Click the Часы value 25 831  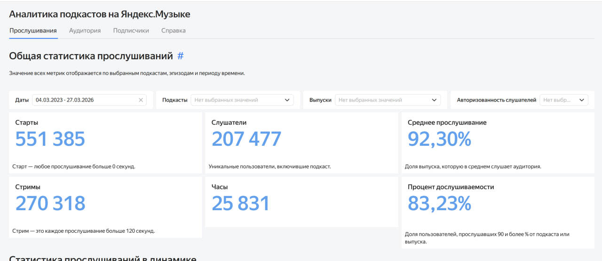tap(241, 204)
